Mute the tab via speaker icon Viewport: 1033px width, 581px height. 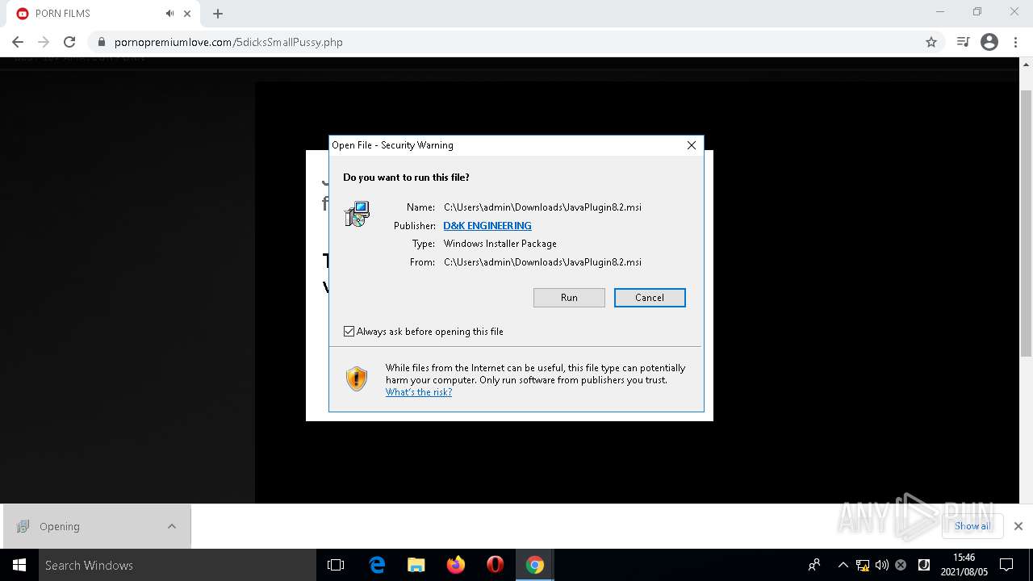click(x=169, y=14)
